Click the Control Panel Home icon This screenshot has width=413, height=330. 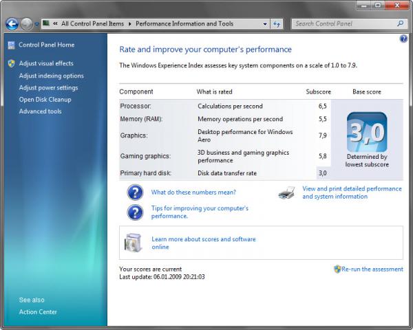click(11, 45)
